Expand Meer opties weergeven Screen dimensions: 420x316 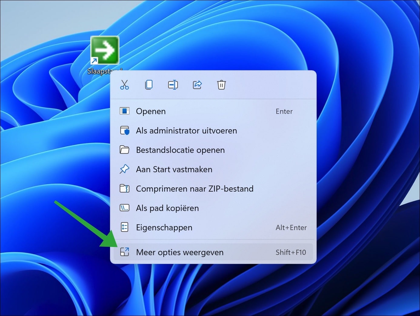(180, 252)
